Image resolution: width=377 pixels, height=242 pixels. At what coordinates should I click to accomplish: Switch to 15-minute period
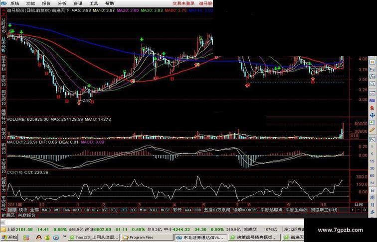coord(372,161)
